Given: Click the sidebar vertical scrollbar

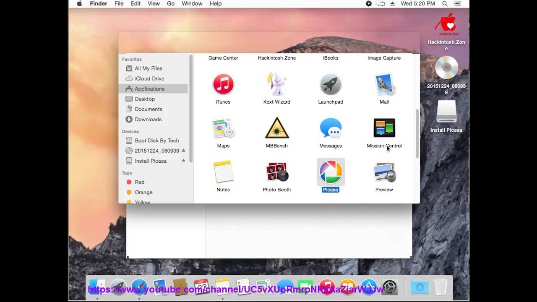Looking at the screenshot, I should [x=191, y=109].
